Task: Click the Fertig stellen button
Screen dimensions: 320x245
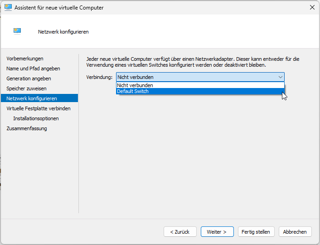Action: click(256, 232)
